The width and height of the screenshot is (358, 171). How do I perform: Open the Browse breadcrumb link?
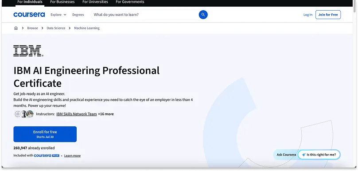tap(32, 28)
